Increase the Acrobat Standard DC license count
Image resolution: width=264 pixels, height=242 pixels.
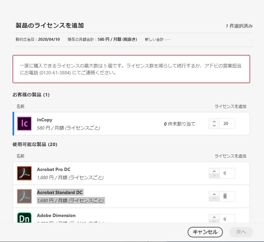[214, 194]
